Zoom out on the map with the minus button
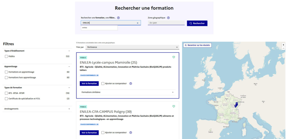 pyautogui.click(x=283, y=48)
